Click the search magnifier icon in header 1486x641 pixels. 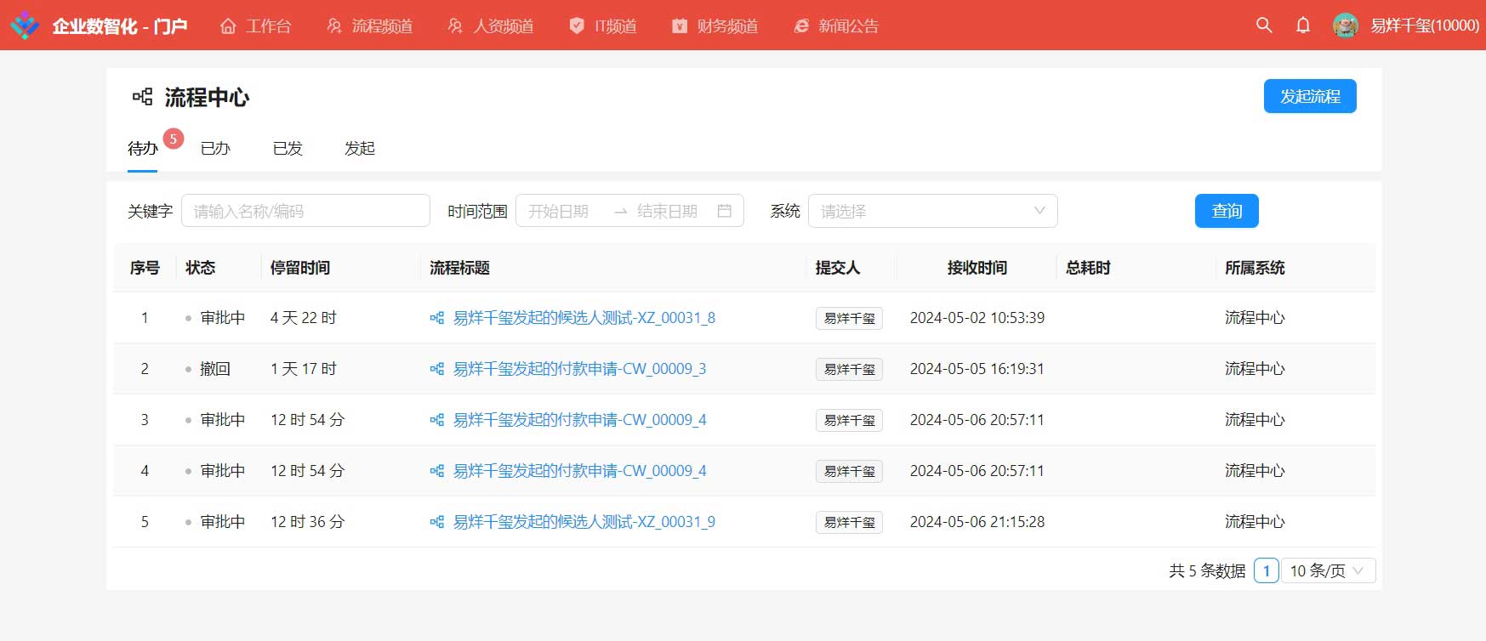1264,26
